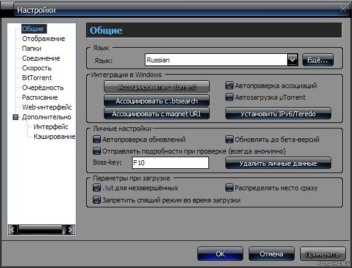Go to Кэширование settings page

pyautogui.click(x=54, y=136)
